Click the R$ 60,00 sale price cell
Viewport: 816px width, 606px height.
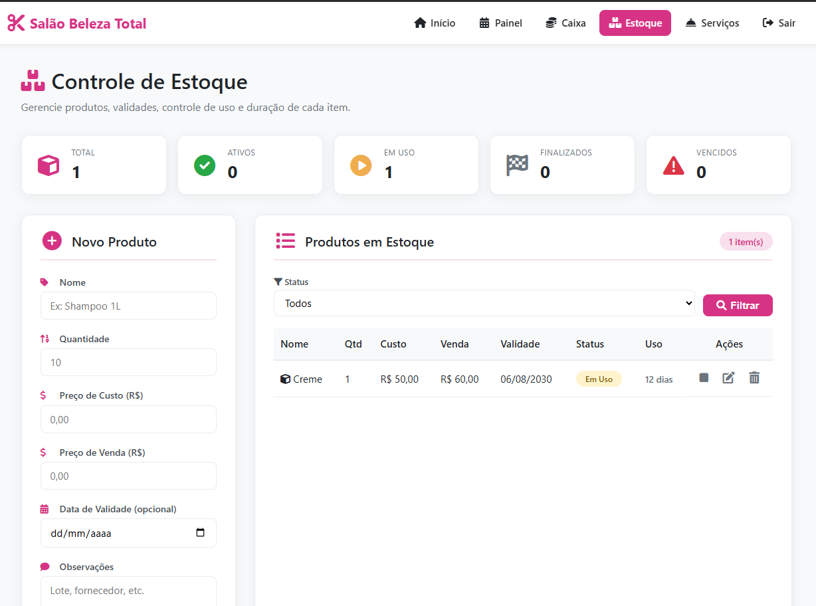pos(460,379)
